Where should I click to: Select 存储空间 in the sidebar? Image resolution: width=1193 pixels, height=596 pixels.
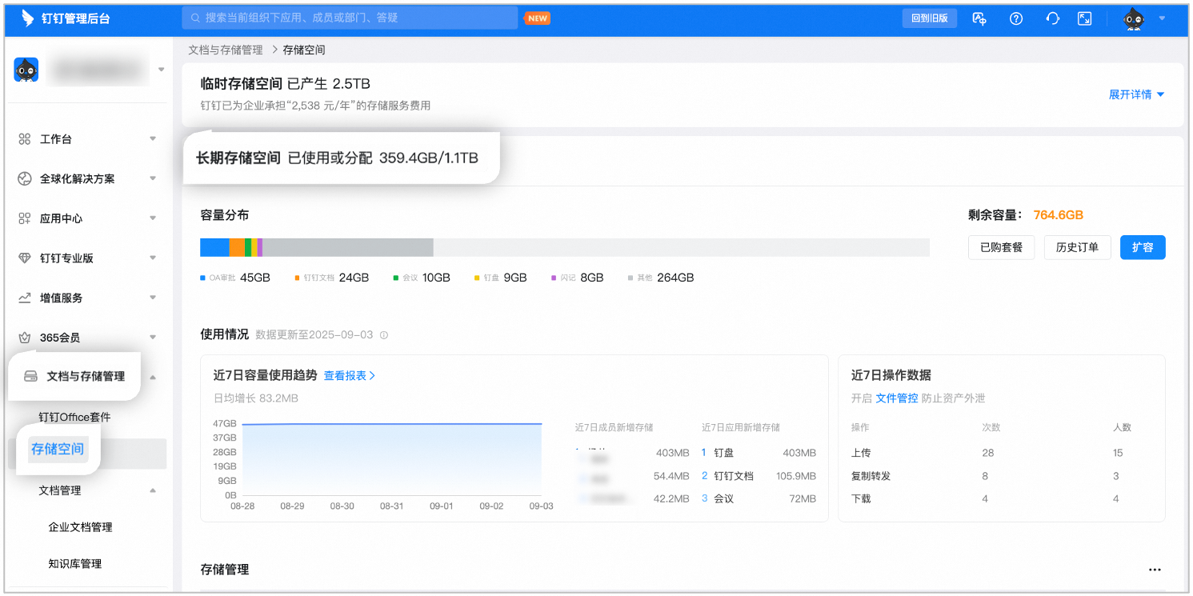[58, 449]
